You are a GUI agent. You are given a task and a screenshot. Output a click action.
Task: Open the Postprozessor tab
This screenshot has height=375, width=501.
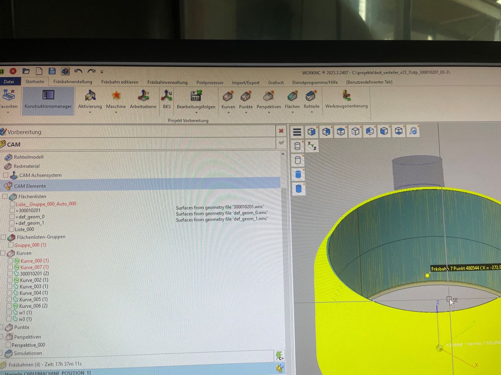tap(210, 83)
